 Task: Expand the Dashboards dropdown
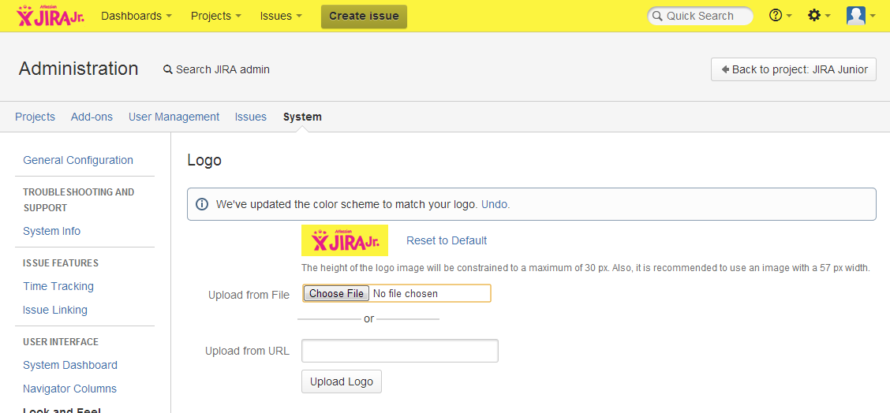point(136,16)
